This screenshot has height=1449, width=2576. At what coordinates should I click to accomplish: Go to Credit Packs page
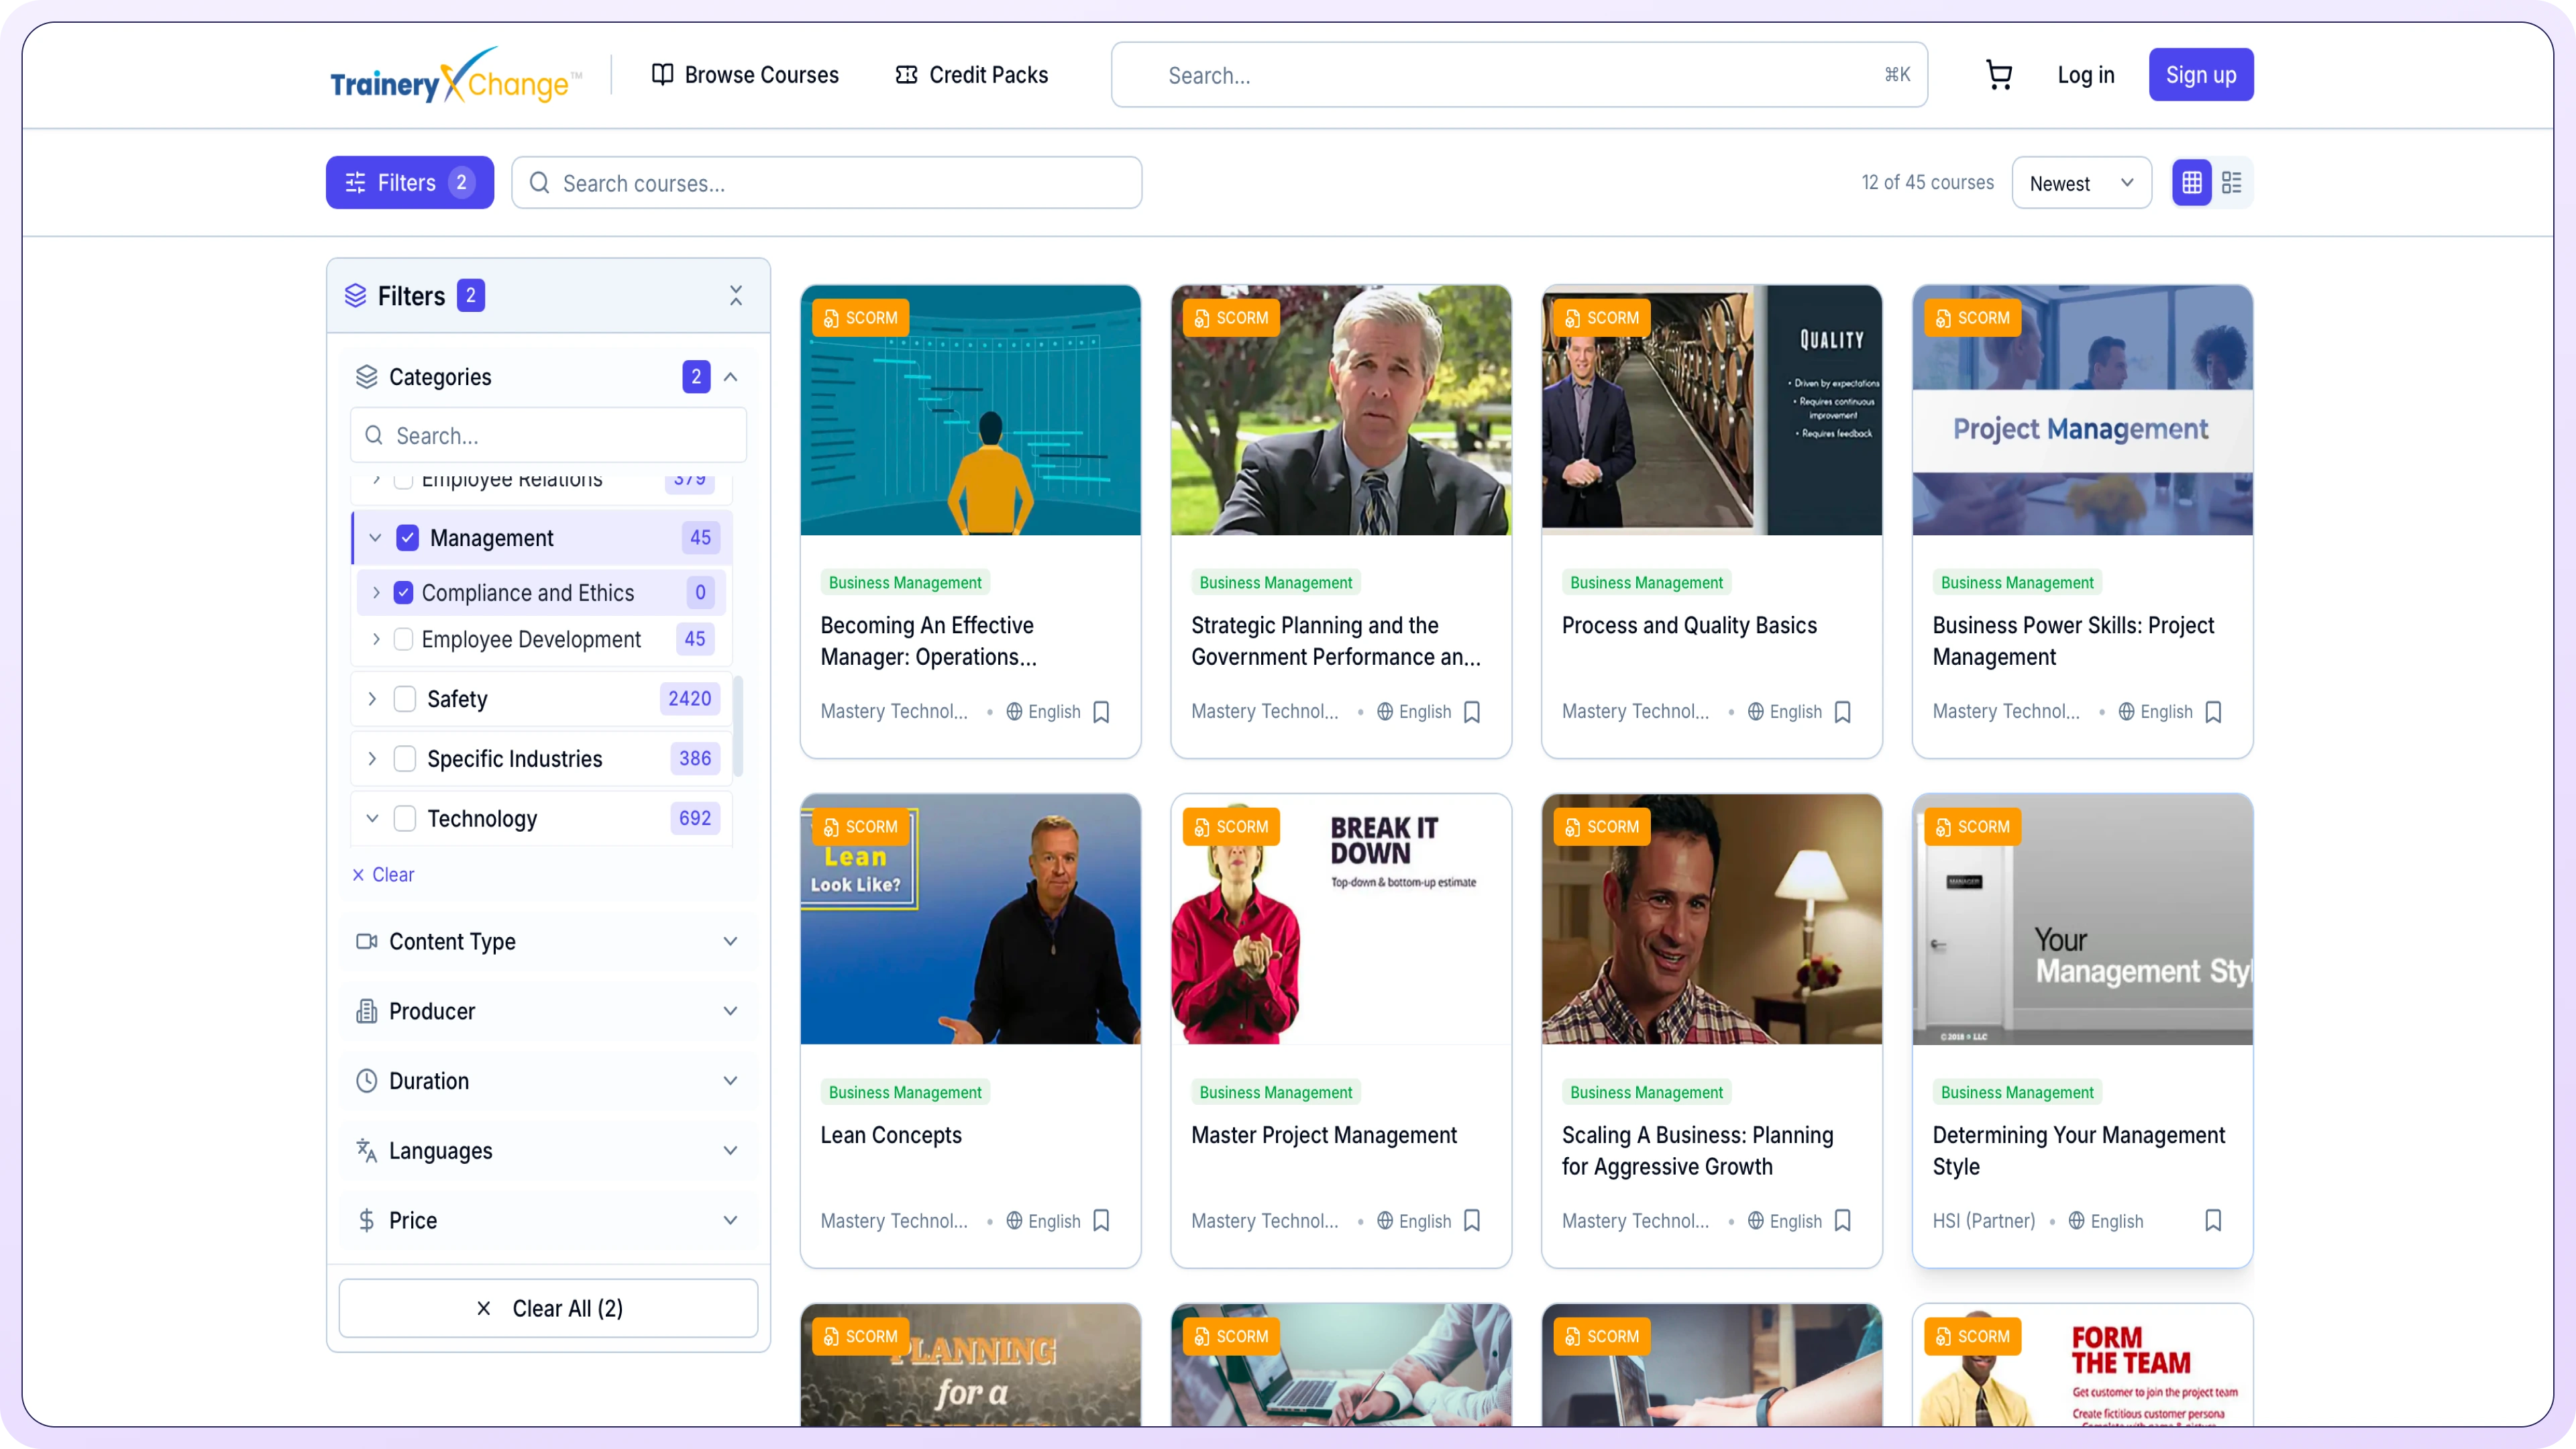971,75
